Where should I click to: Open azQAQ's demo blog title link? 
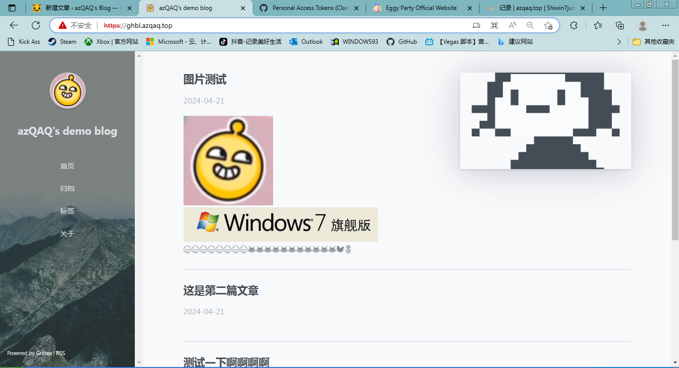pyautogui.click(x=68, y=131)
